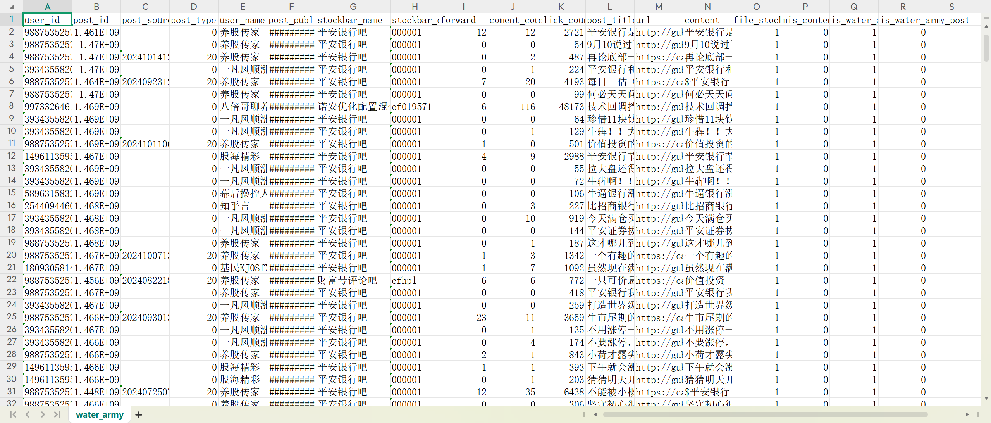Click the next sheet arrow
This screenshot has width=991, height=423.
coord(43,414)
